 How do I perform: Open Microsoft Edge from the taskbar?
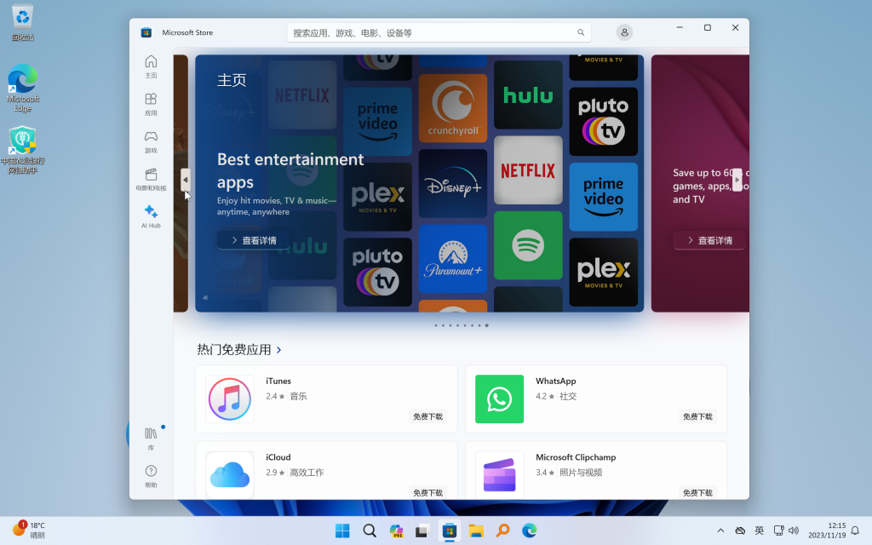tap(530, 531)
